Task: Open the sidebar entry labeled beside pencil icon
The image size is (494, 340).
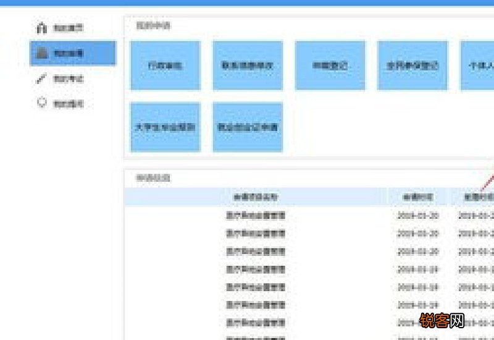Action: point(69,79)
